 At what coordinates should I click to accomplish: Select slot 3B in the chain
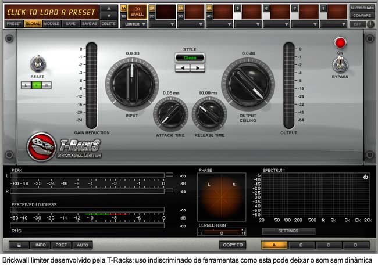(180, 16)
